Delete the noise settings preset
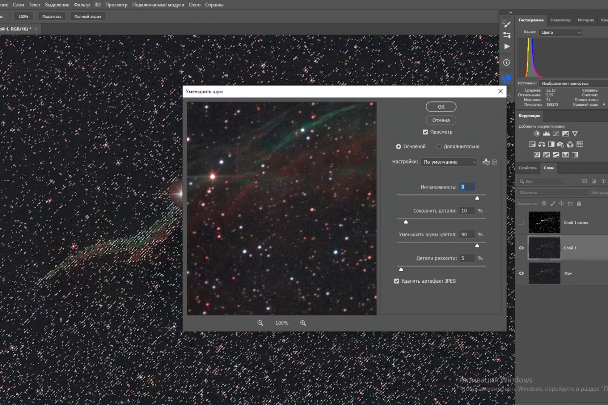Viewport: 608px width, 405px height. [x=495, y=162]
